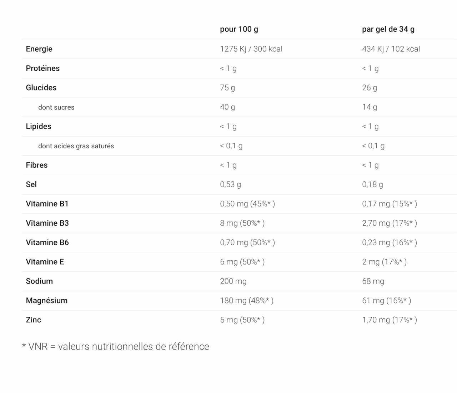
Task: Select the Energie row label
Action: [x=39, y=49]
